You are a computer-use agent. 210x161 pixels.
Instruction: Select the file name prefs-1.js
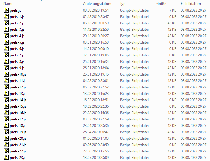(17, 17)
